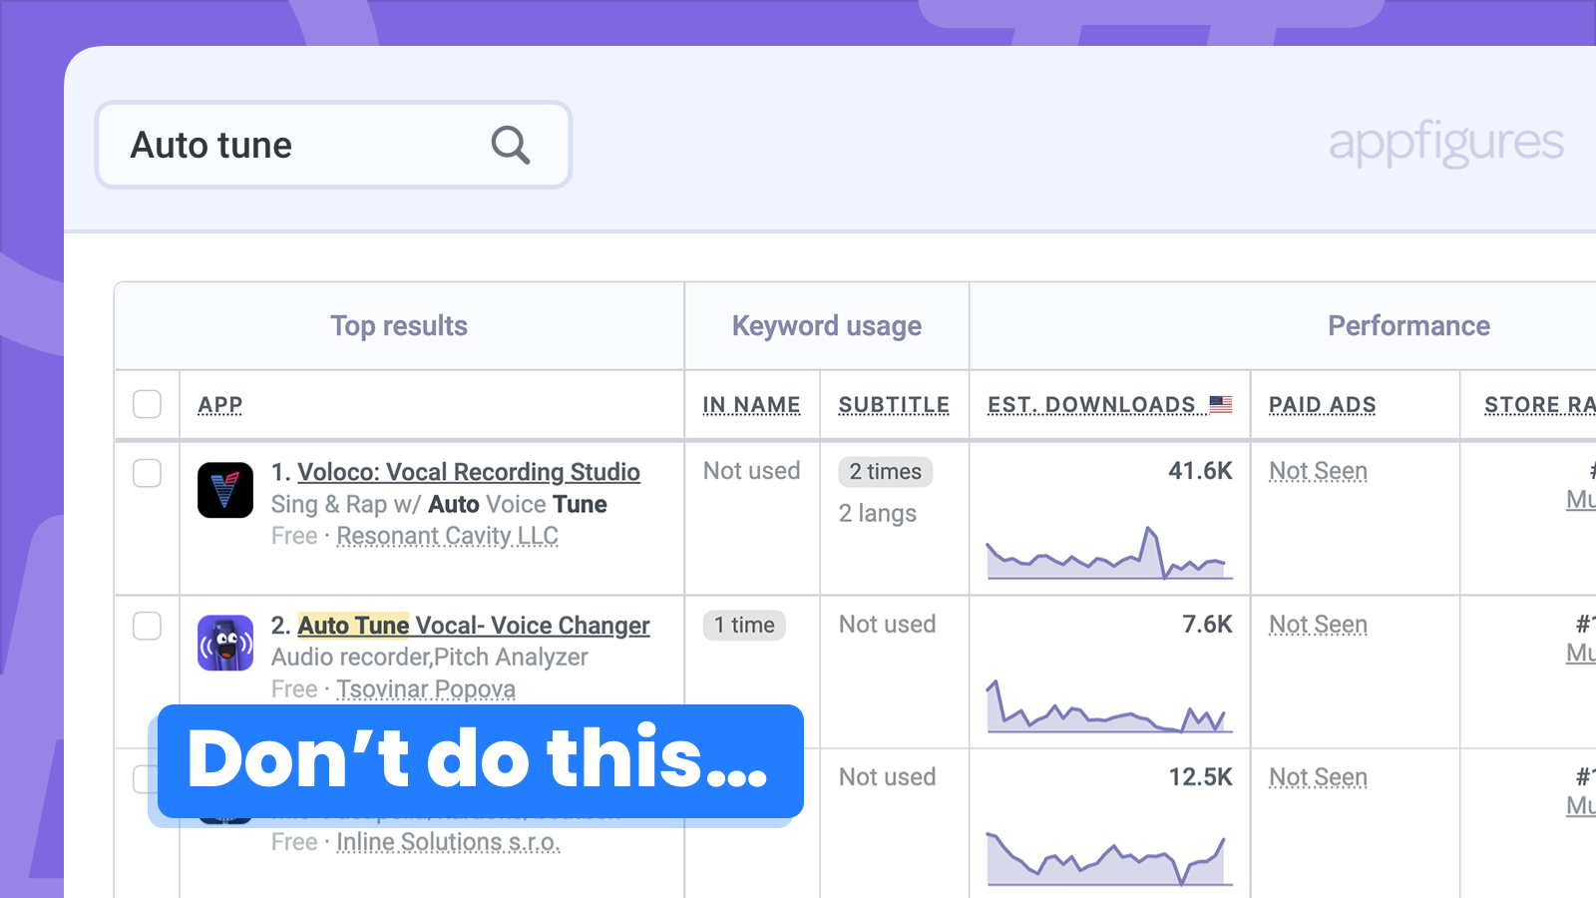
Task: Sort by the APP column header
Action: tap(220, 405)
